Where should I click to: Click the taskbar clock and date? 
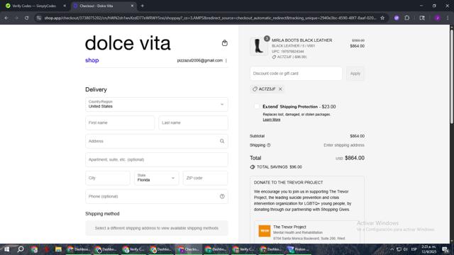[x=428, y=249]
